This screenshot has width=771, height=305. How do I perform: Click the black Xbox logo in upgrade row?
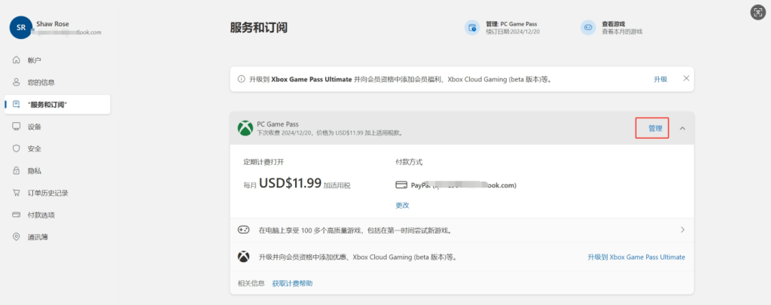click(243, 257)
